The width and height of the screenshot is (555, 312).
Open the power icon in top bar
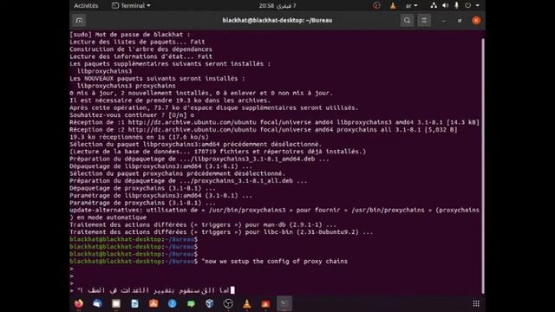tap(468, 6)
